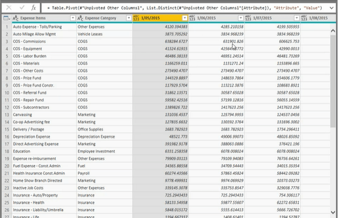The width and height of the screenshot is (338, 218).
Task: Change data type icon of Expense Category column
Action: 80,18
